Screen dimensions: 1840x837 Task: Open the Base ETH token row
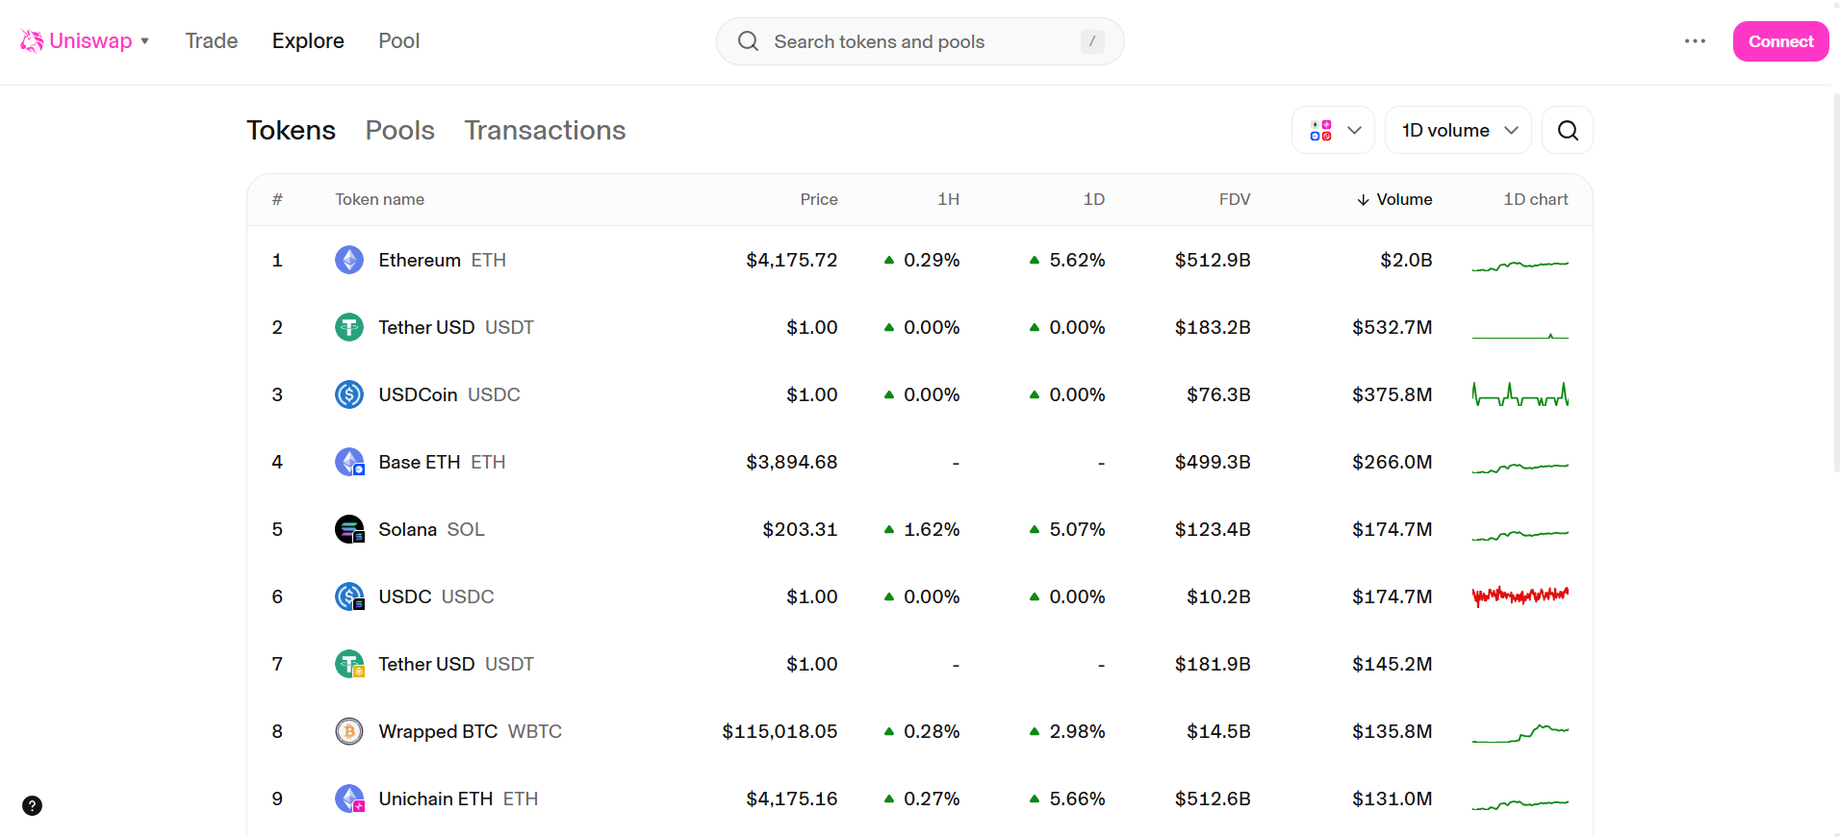point(920,462)
